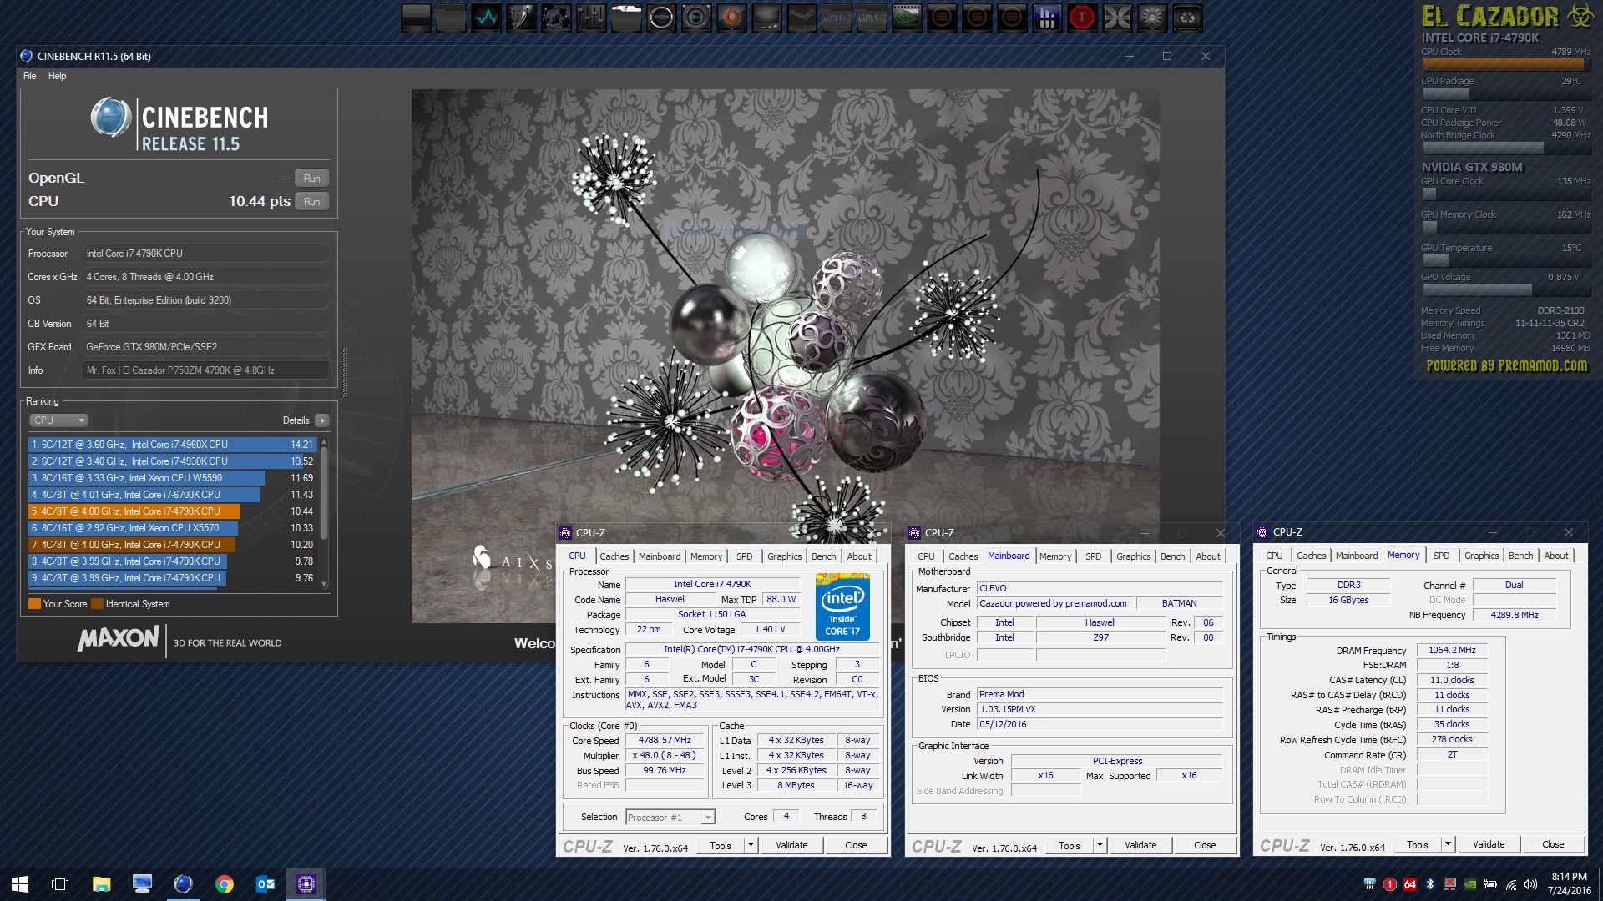Viewport: 1603px width, 901px height.
Task: Open the Steam icon in top dock
Action: click(x=801, y=18)
